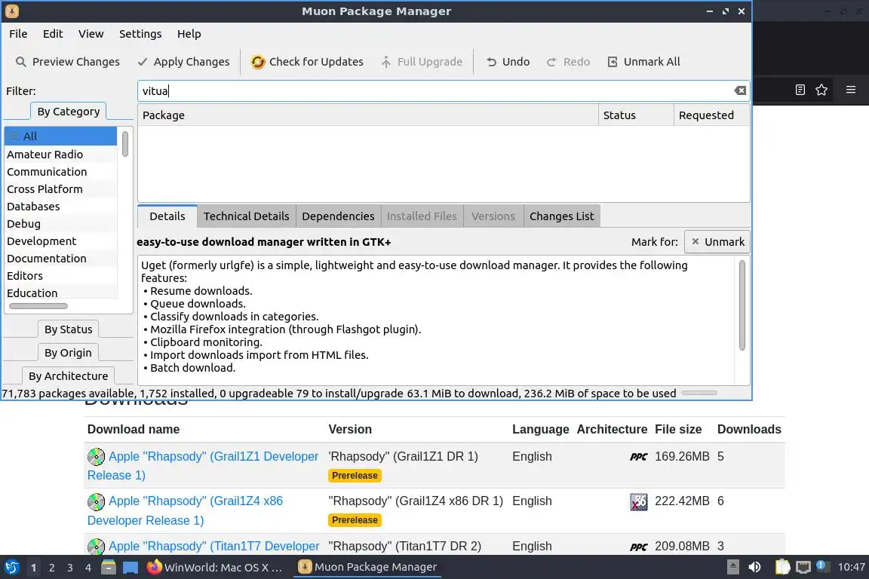Viewport: 869px width, 579px height.
Task: Click the x86 architecture icon for 222.42MB row
Action: pos(638,501)
